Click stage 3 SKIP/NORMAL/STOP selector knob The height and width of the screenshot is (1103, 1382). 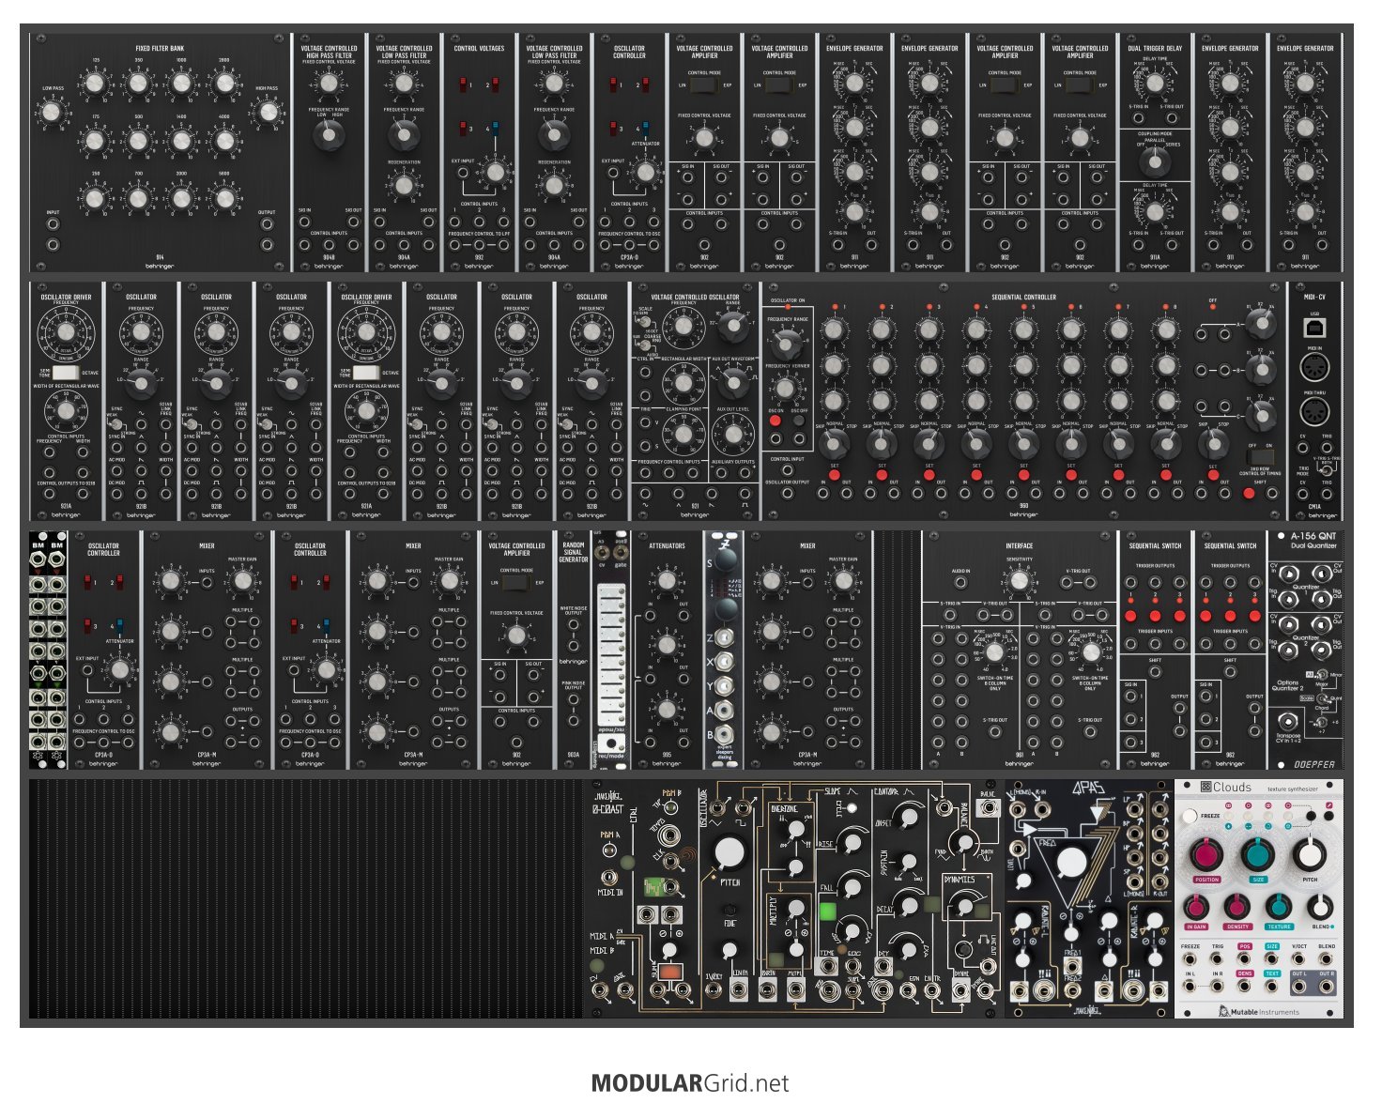tap(929, 444)
